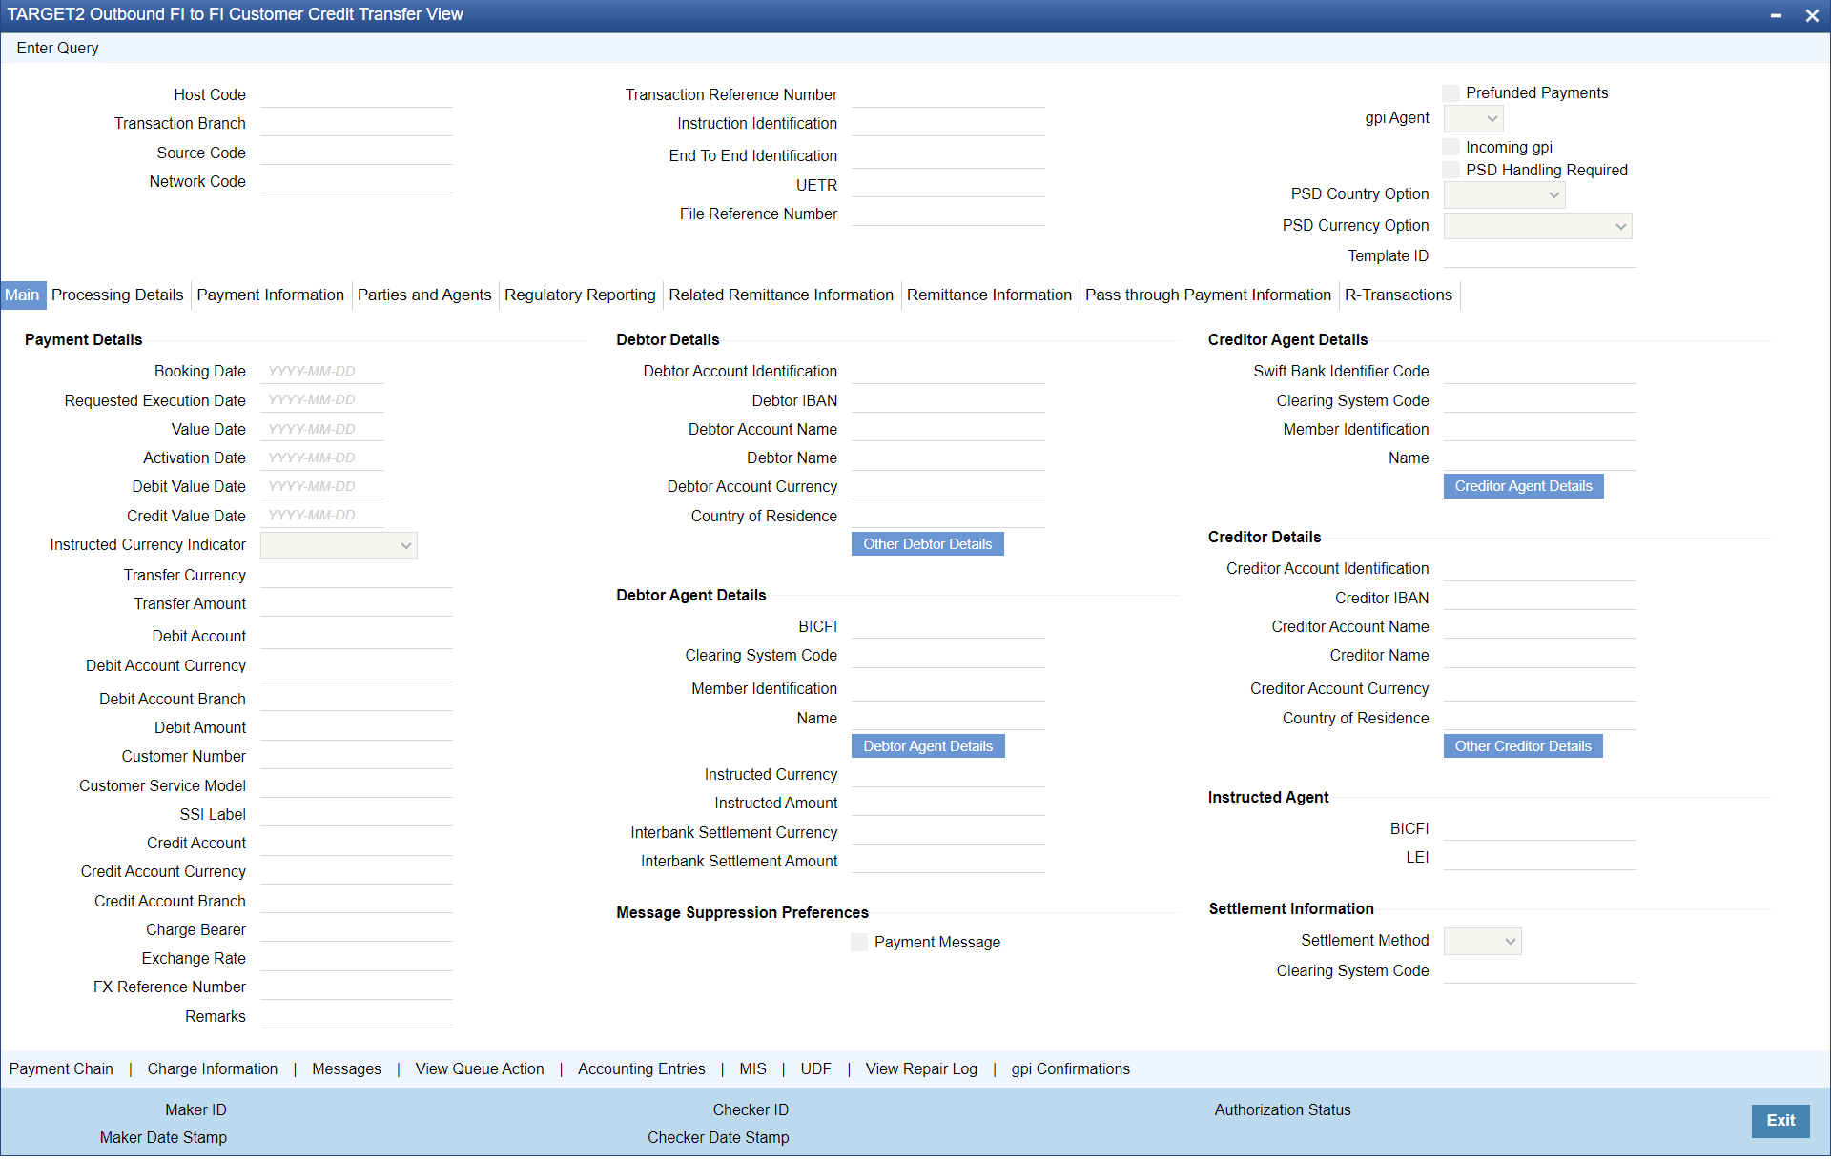The height and width of the screenshot is (1160, 1831).
Task: Click View Queue Action link
Action: click(x=480, y=1069)
